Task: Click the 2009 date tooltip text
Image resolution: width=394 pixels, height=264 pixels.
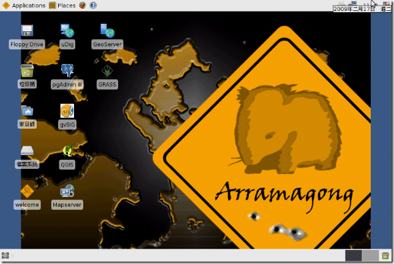Action: (x=362, y=9)
